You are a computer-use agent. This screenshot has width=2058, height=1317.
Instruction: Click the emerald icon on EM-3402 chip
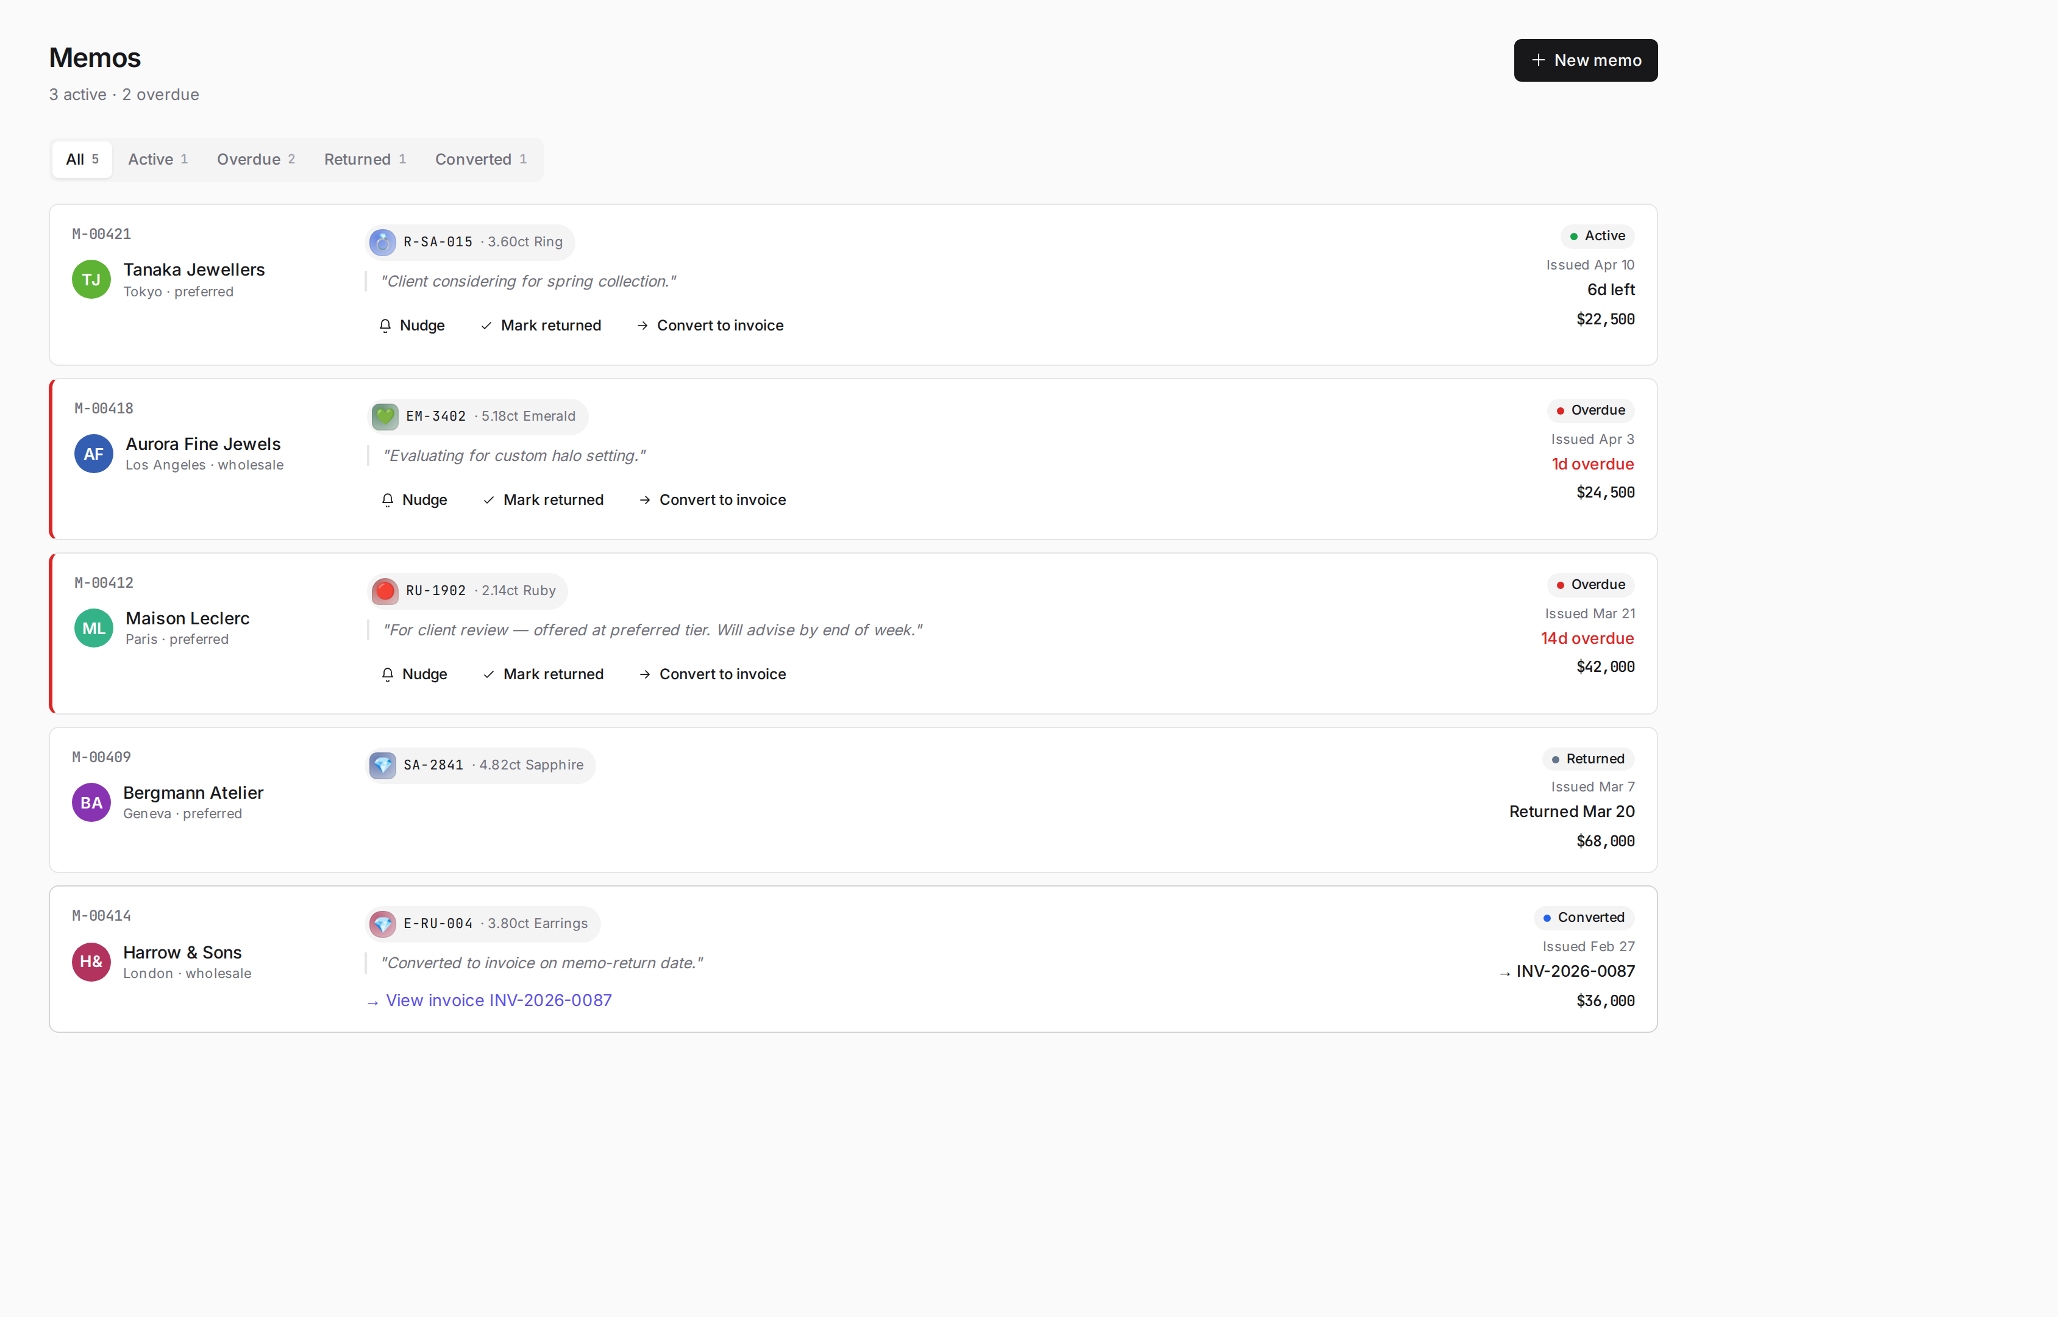(385, 416)
